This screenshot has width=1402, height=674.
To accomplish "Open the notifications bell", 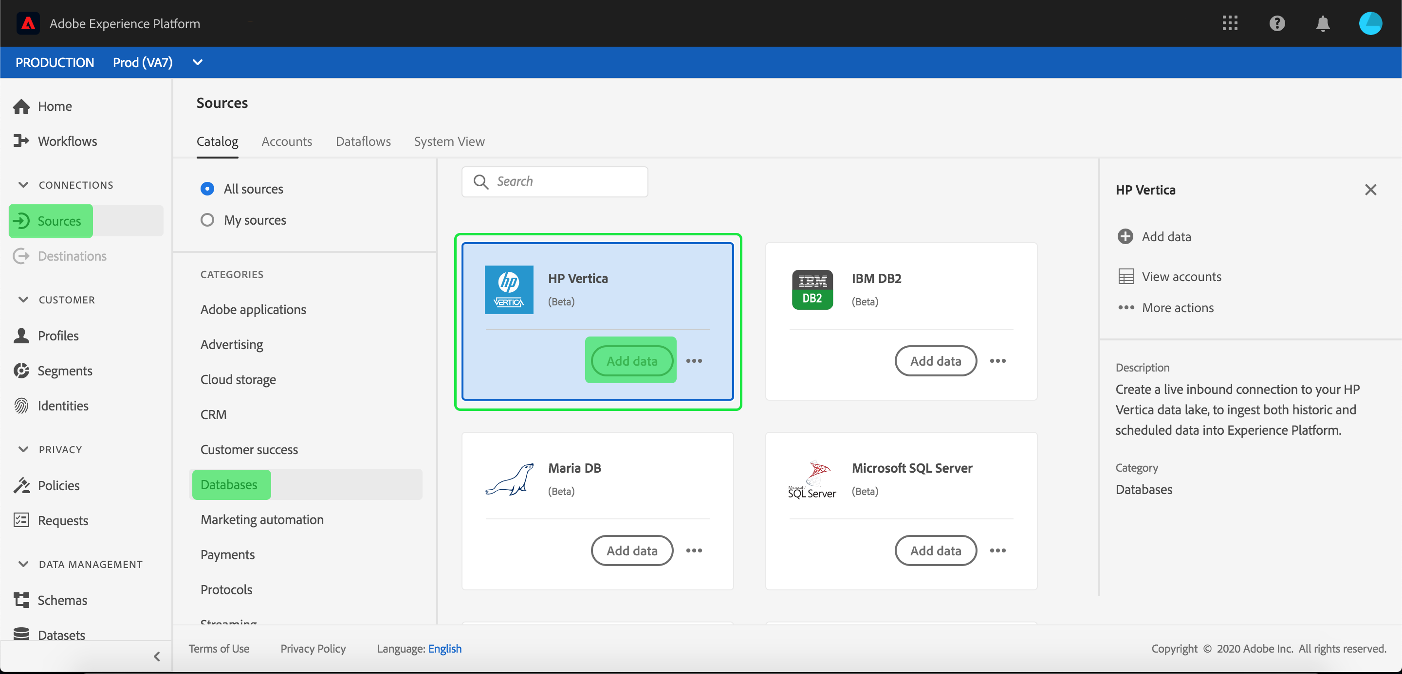I will tap(1323, 23).
